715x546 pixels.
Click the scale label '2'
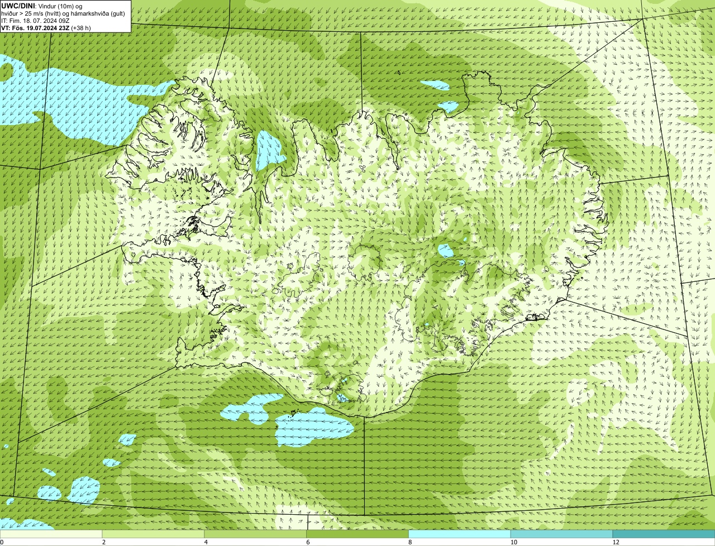pyautogui.click(x=104, y=542)
